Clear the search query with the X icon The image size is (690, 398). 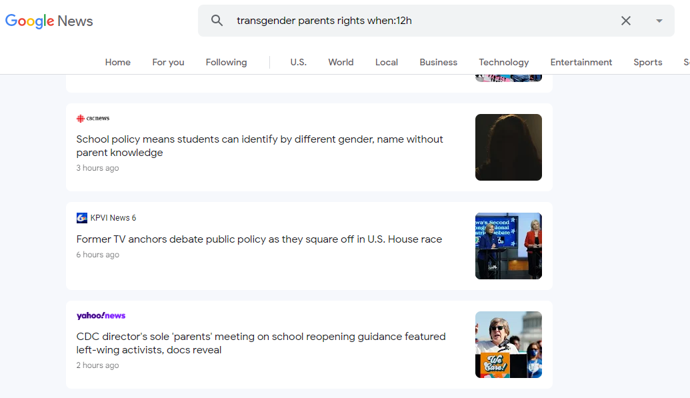(x=625, y=20)
